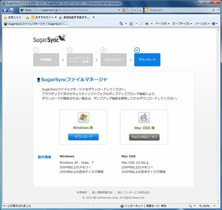Click the blue Windows ダウンロード button
This screenshot has width=222, height=210.
[x=83, y=137]
